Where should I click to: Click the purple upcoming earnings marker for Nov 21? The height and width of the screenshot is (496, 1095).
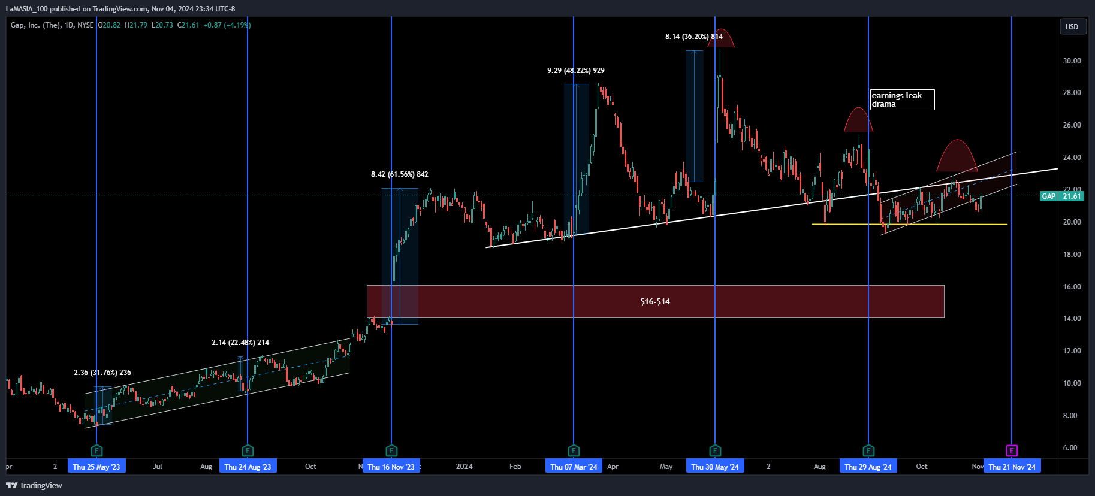coord(1012,450)
